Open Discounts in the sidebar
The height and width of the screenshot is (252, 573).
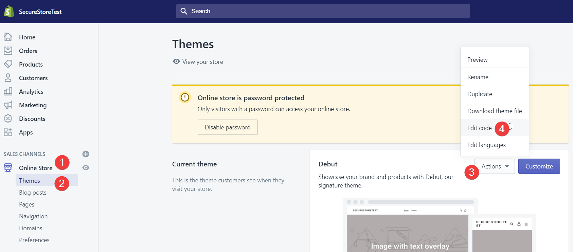32,119
